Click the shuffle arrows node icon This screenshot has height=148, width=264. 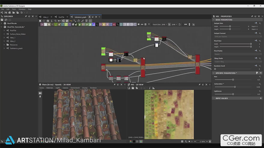click(52, 25)
